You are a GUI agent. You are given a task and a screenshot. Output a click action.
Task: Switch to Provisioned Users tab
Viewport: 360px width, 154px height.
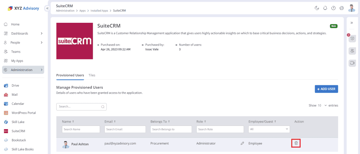tap(70, 75)
